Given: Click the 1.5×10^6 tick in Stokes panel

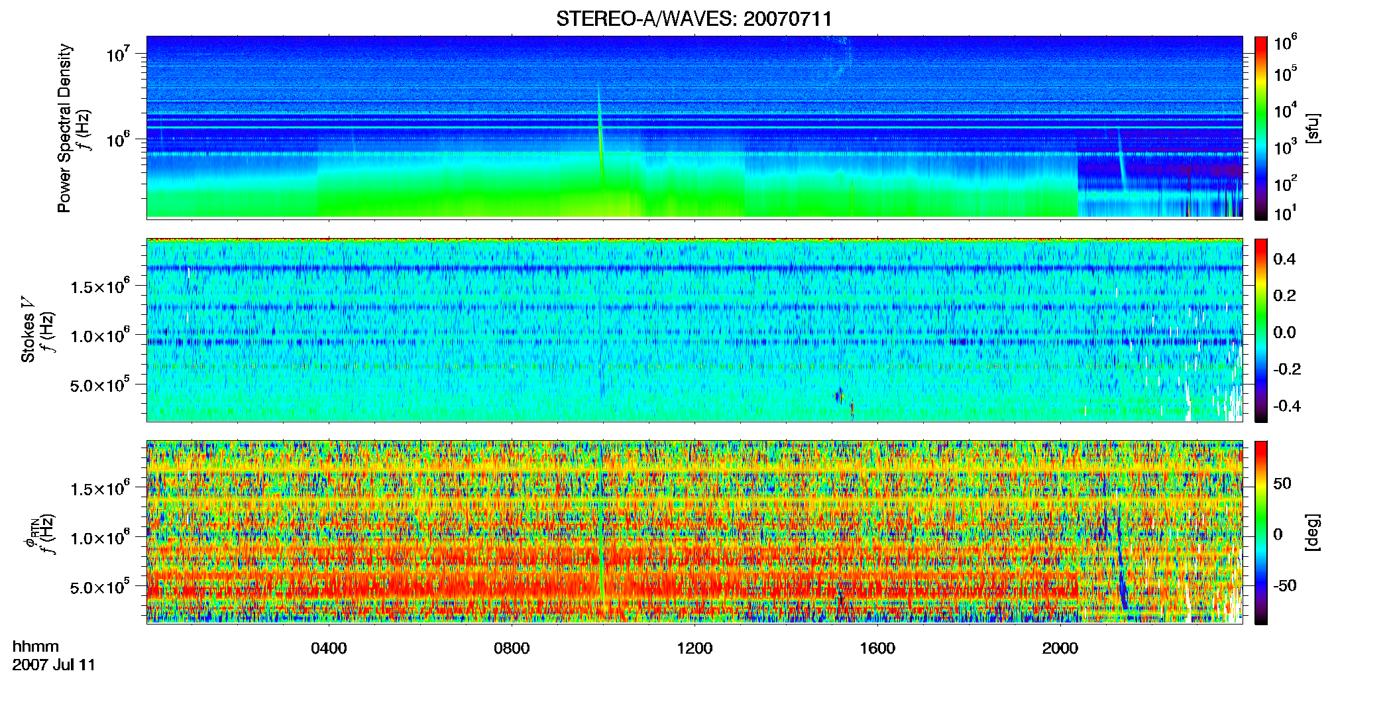Looking at the screenshot, I should pos(100,286).
